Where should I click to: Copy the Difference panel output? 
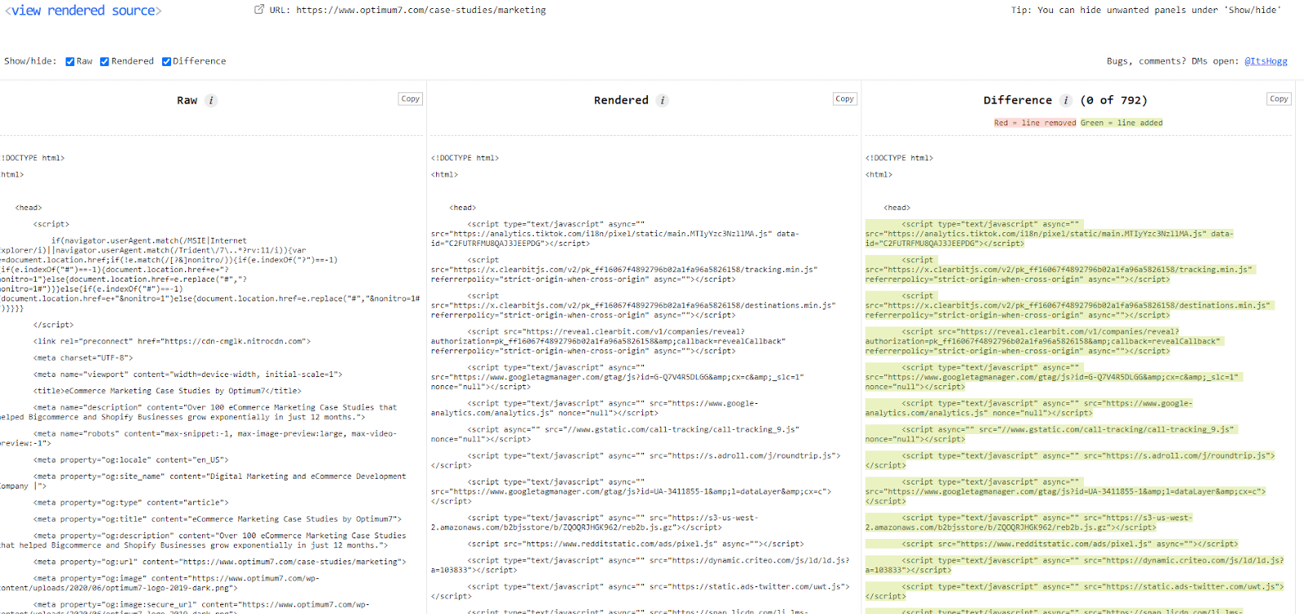[x=1279, y=99]
